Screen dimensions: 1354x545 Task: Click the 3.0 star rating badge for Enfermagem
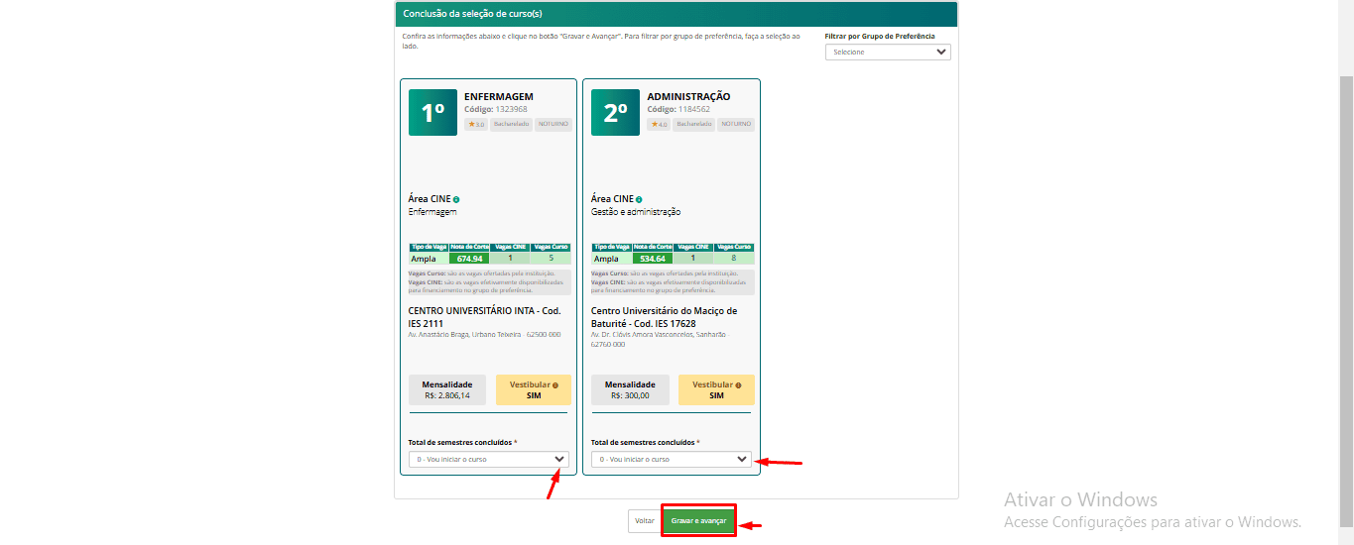tap(476, 125)
